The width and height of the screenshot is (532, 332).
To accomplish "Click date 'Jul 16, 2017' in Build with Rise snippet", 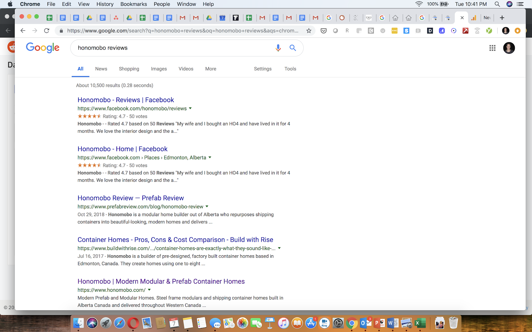I will click(x=90, y=256).
